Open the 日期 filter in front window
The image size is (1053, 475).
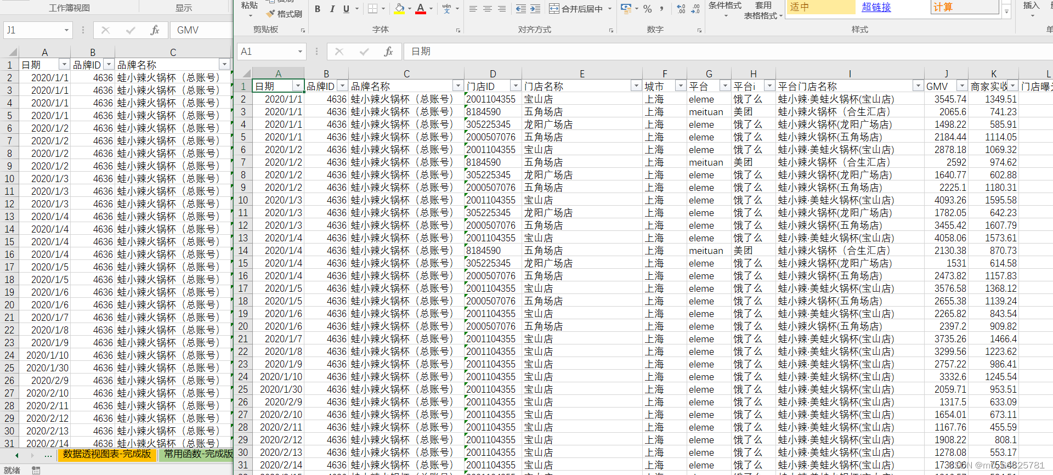pyautogui.click(x=298, y=86)
